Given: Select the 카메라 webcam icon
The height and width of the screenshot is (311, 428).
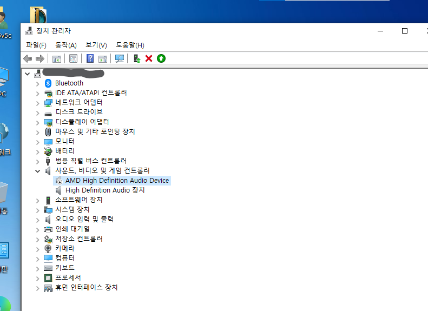Looking at the screenshot, I should point(48,248).
